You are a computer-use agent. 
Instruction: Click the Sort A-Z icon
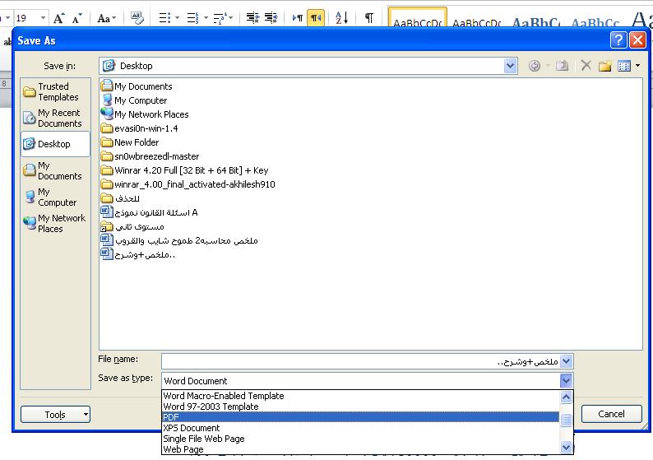pos(341,18)
